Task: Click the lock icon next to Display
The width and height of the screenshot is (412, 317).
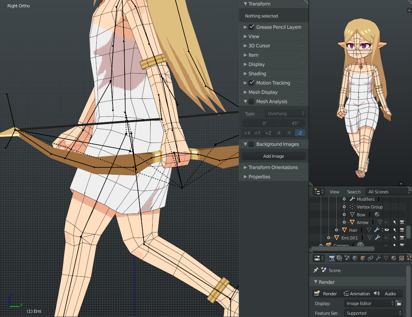Action: tap(398, 303)
